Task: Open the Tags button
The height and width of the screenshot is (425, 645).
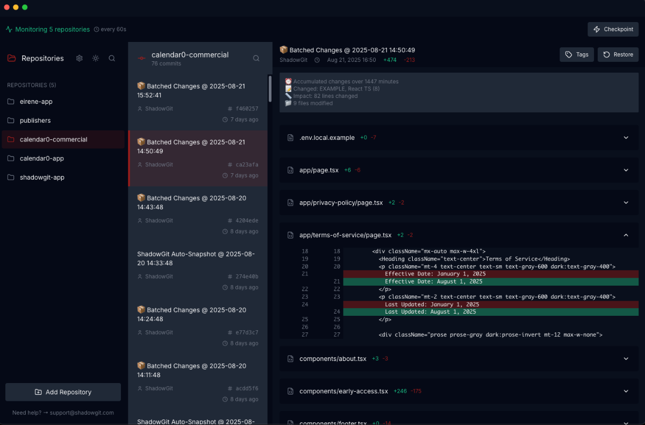Action: 577,54
